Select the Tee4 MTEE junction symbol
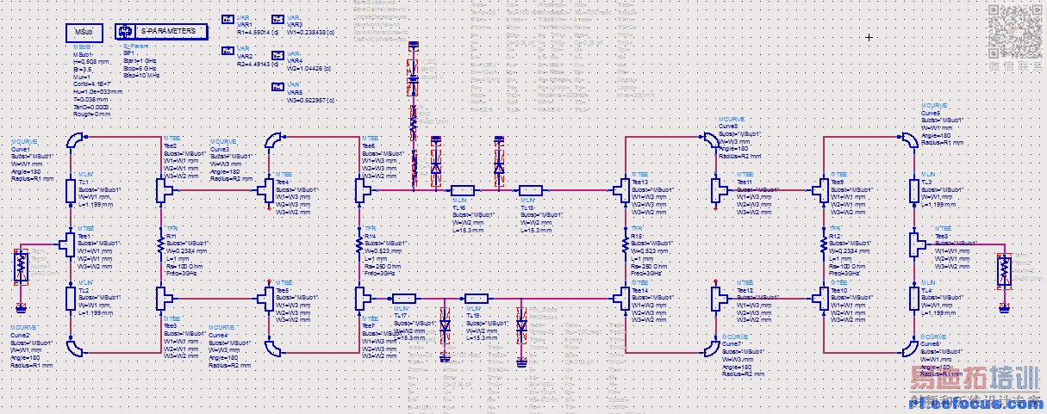Viewport: 1047px width, 414px height. (265, 189)
